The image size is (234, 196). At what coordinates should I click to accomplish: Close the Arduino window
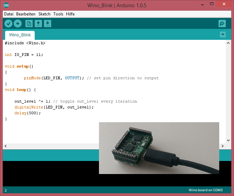(x=224, y=4)
